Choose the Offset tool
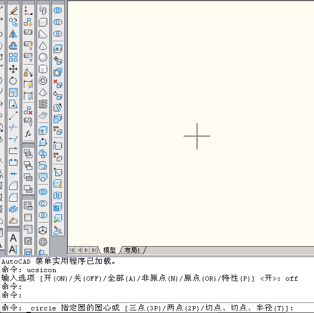 coord(13,46)
